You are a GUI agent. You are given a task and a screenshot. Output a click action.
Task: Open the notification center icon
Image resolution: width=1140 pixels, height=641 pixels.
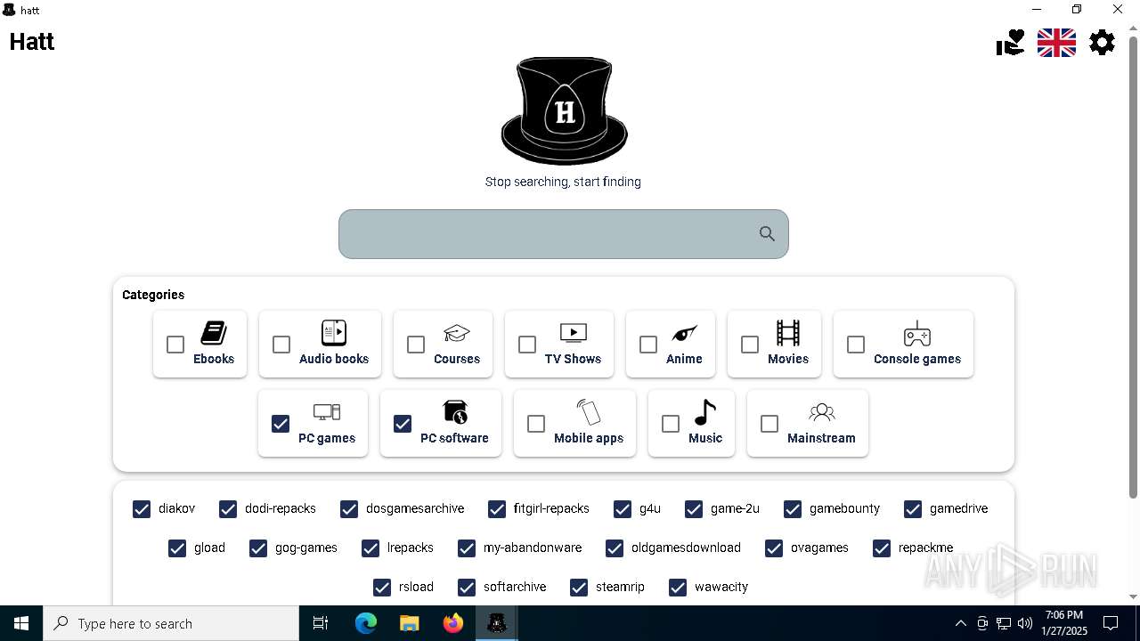pyautogui.click(x=1111, y=623)
